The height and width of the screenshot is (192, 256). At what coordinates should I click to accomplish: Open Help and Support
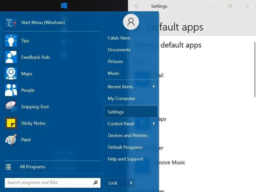point(125,159)
